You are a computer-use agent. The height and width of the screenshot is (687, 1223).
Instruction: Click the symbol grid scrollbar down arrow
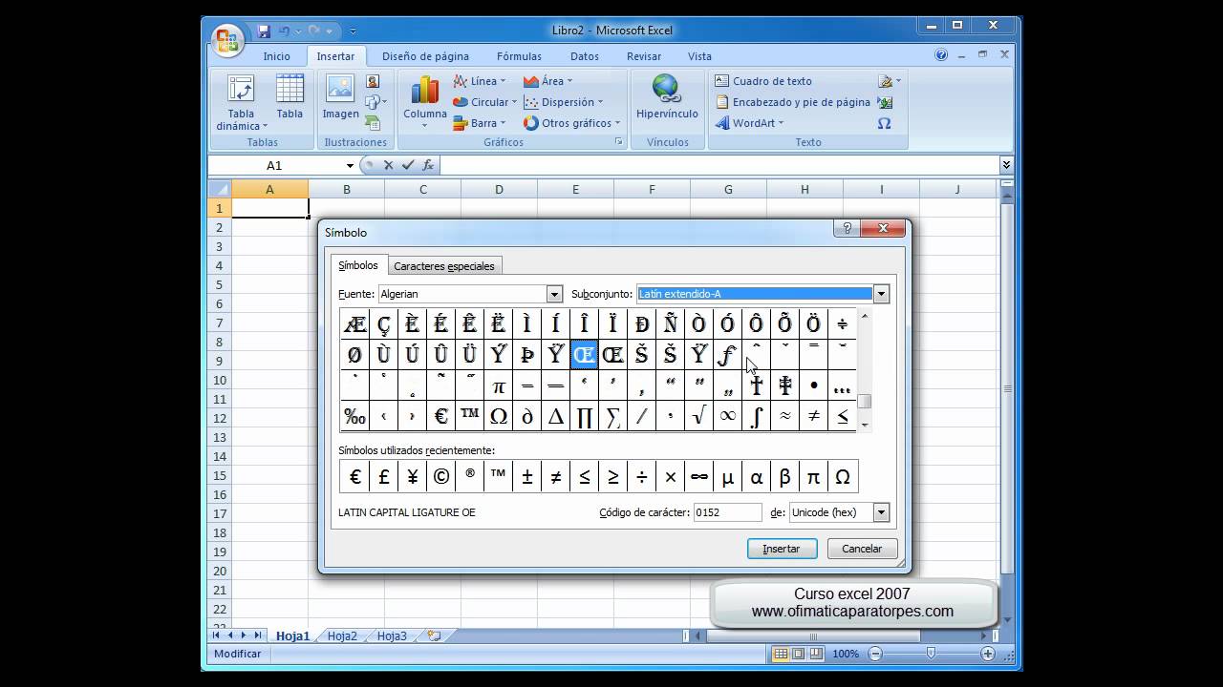click(865, 425)
